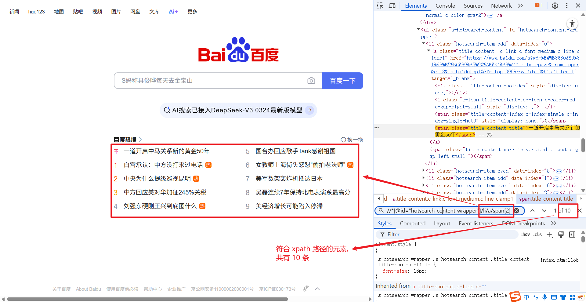586x302 pixels.
Task: Clear the XPath search field
Action: 517,211
